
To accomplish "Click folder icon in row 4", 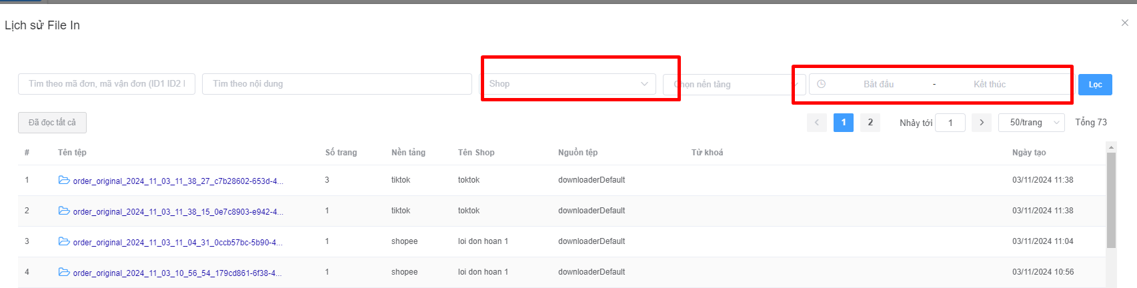I will (x=64, y=272).
